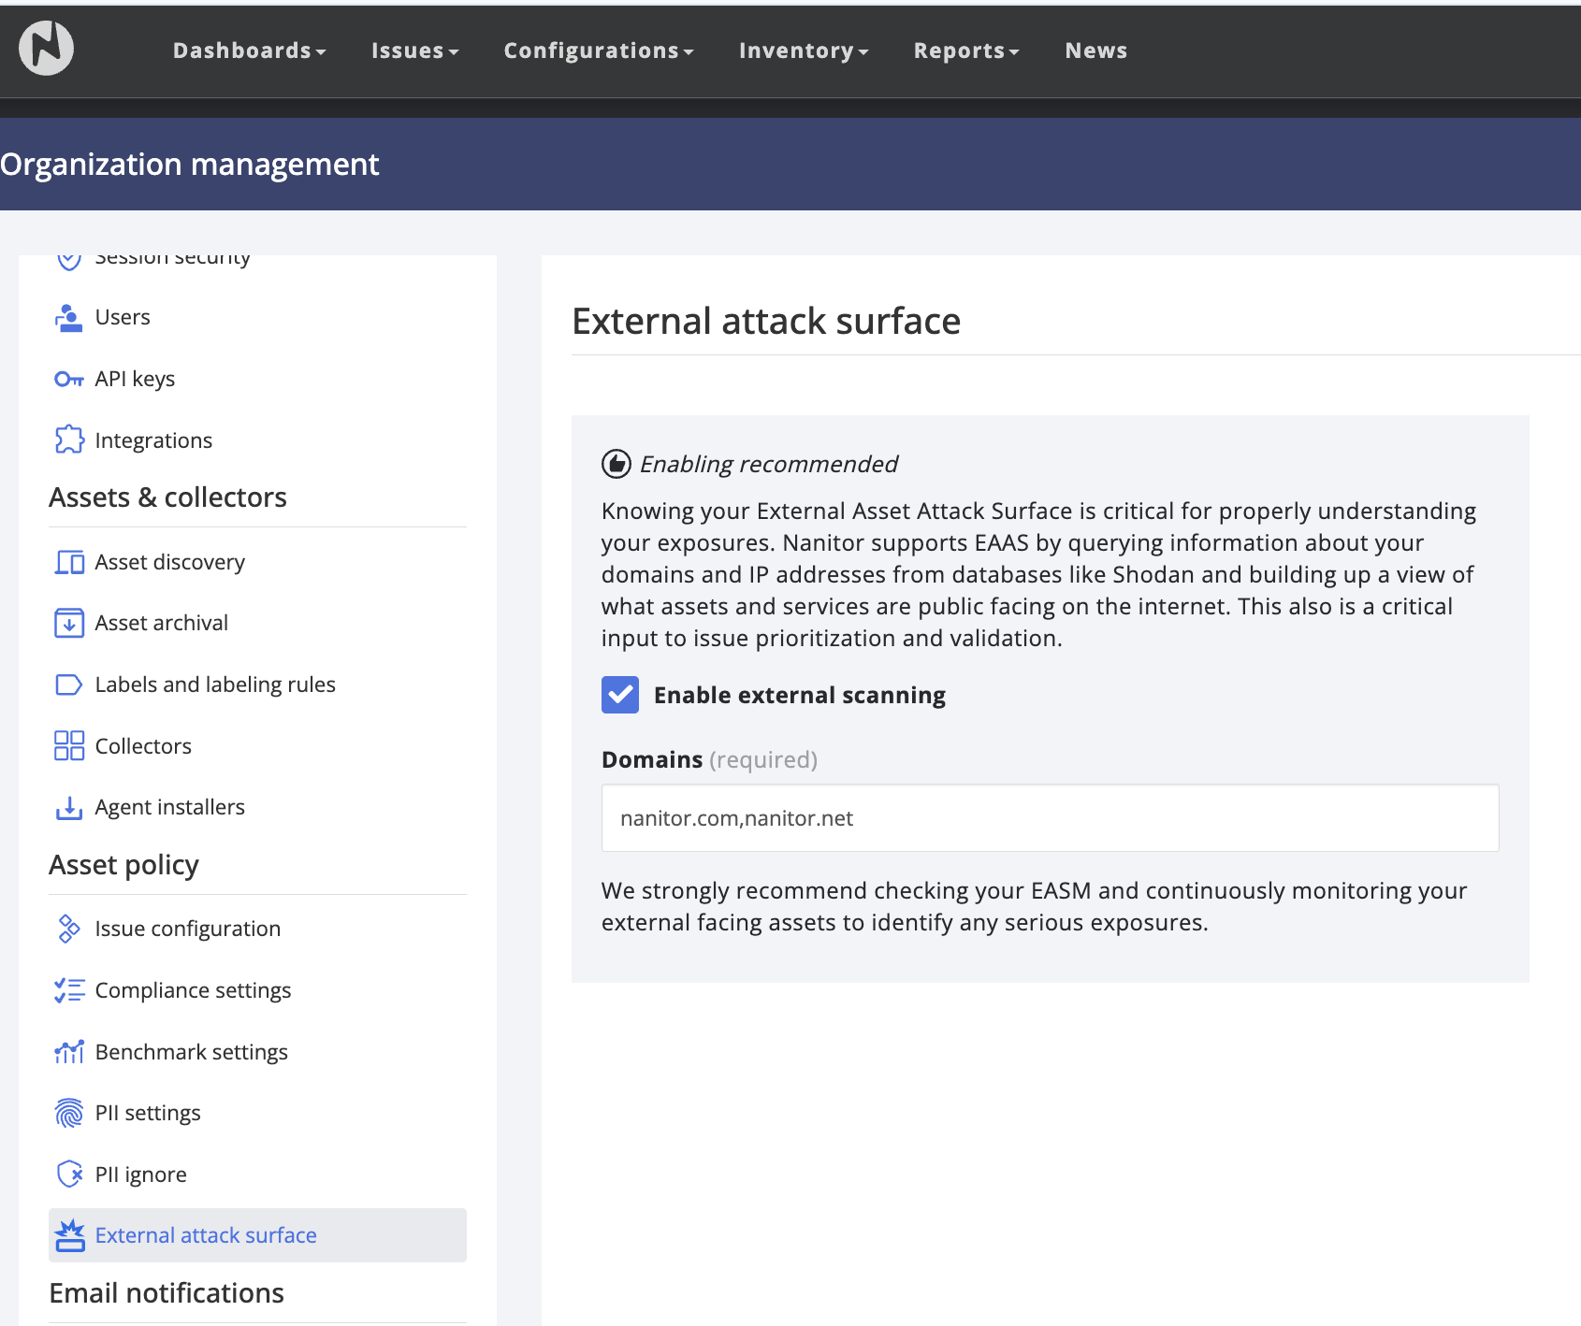Click the PII settings fingerprint icon
The image size is (1581, 1326).
(x=69, y=1113)
